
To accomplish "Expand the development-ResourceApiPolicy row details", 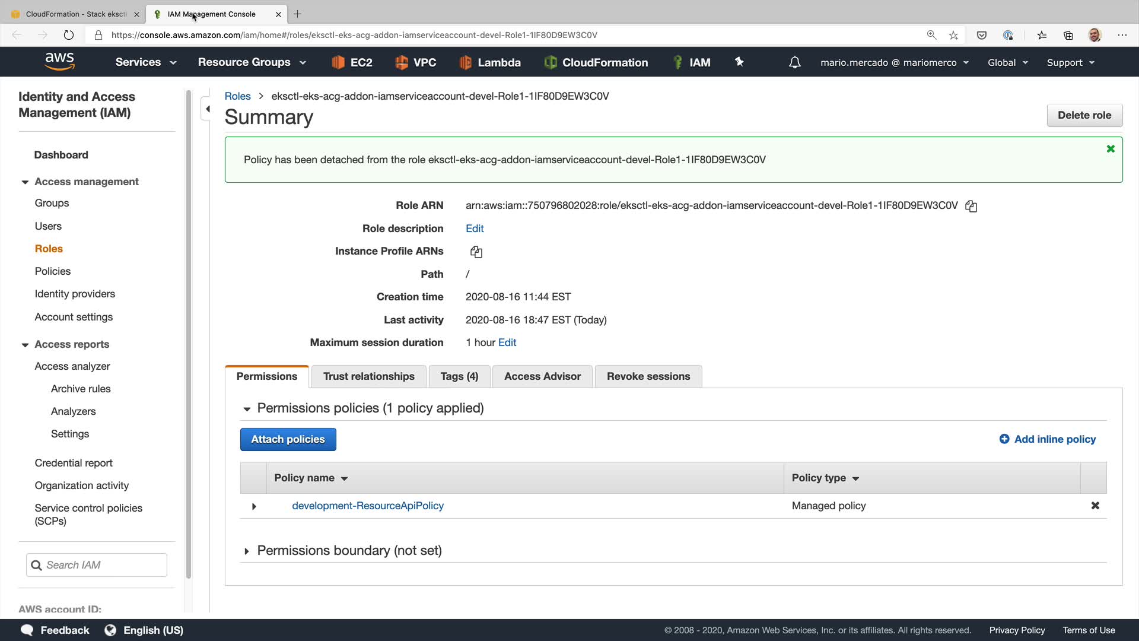I will pyautogui.click(x=254, y=506).
